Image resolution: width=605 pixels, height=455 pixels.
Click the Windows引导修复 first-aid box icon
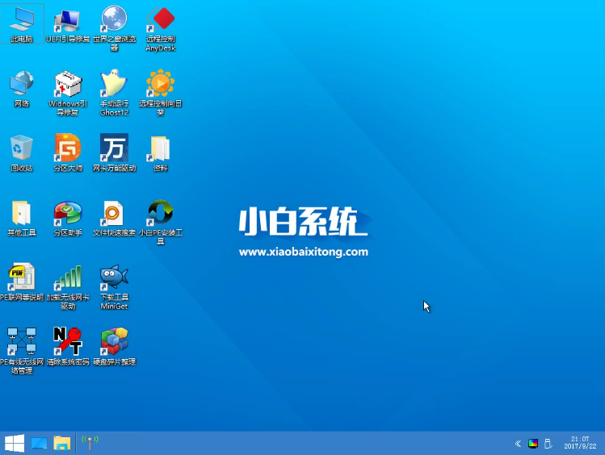click(67, 83)
